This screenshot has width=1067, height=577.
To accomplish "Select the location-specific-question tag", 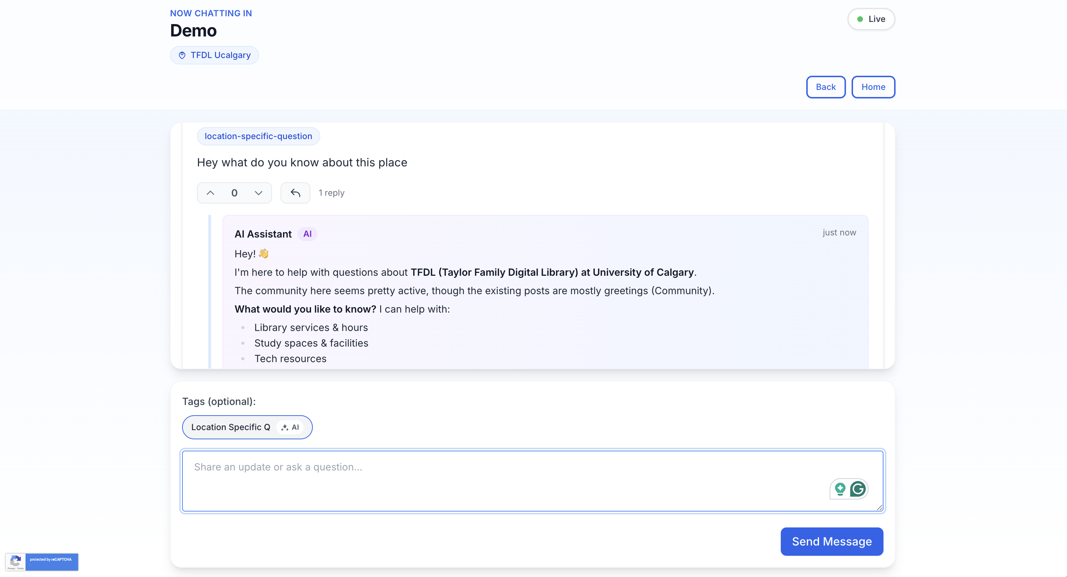I will pos(258,136).
